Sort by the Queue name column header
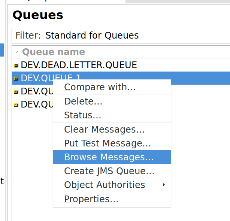The height and width of the screenshot is (221, 230). [x=54, y=52]
